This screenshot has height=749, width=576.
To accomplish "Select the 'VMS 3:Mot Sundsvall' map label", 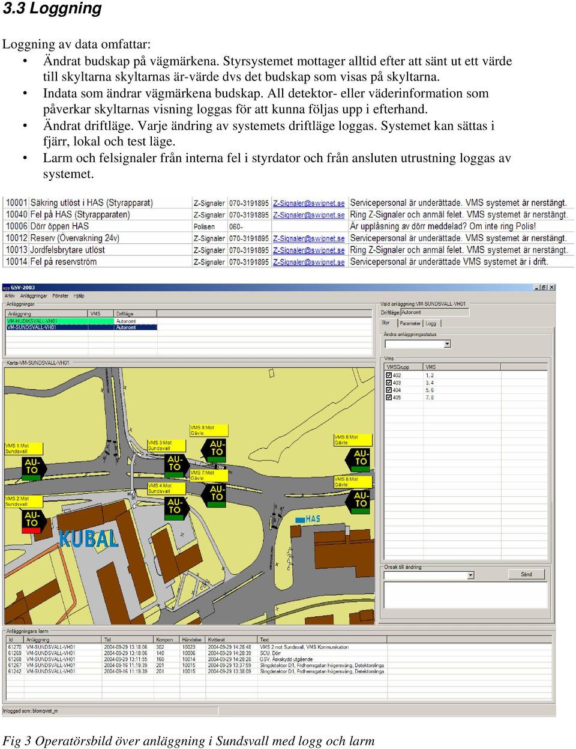I will pyautogui.click(x=166, y=446).
